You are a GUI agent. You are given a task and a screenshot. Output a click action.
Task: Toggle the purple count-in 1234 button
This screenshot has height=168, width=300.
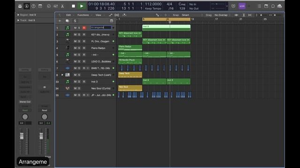[242, 6]
